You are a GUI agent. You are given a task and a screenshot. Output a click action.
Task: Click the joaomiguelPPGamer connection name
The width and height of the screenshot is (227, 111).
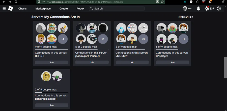click(88, 56)
